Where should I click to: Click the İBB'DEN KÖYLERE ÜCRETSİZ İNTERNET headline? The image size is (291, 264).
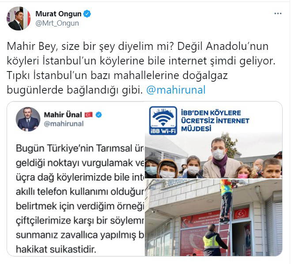pyautogui.click(x=215, y=121)
